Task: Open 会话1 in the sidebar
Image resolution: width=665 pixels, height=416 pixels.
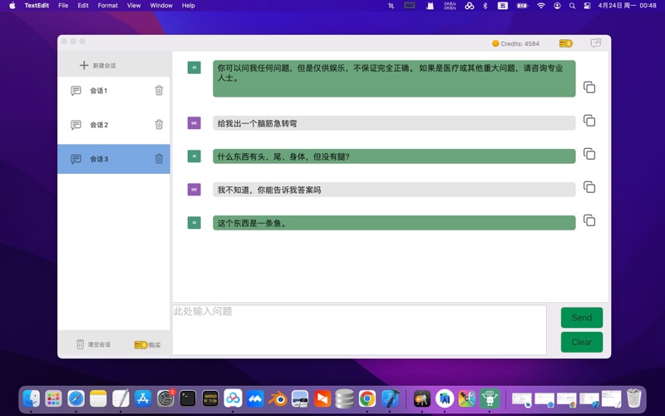Action: click(99, 91)
